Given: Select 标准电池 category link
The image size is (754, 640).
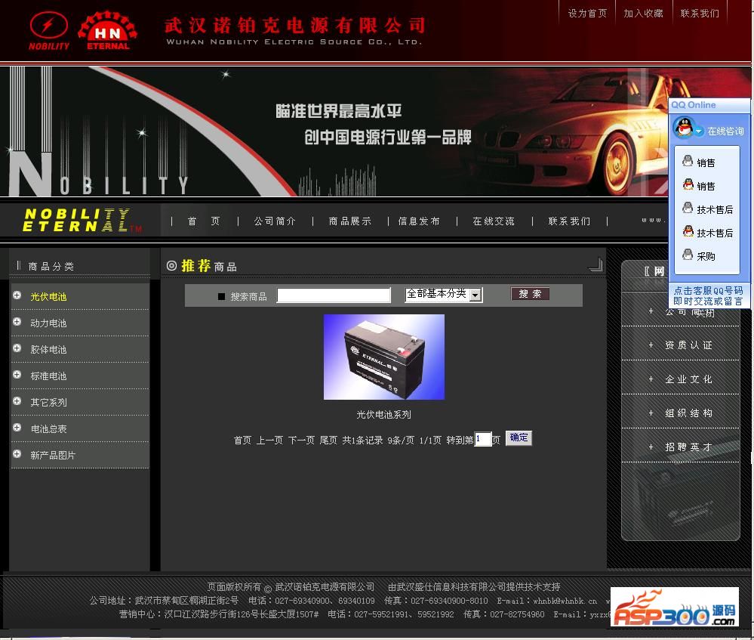Looking at the screenshot, I should click(48, 376).
